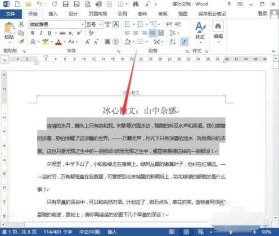Apply red font color

point(58,42)
